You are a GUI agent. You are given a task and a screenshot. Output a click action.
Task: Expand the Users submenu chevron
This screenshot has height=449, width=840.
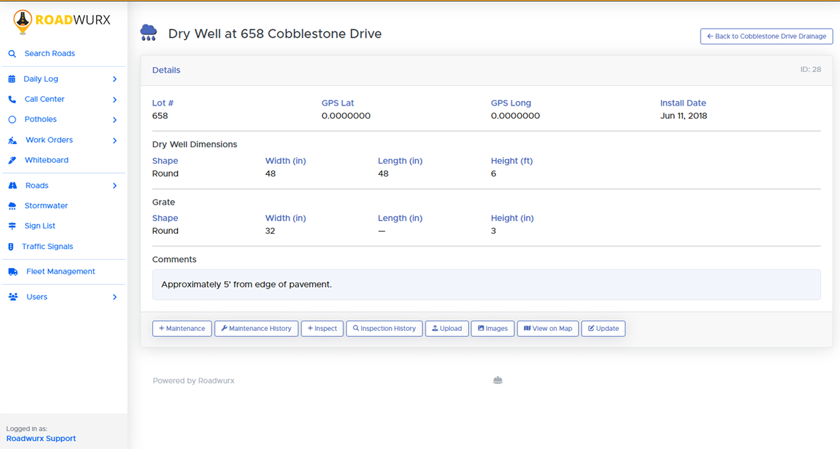point(114,297)
